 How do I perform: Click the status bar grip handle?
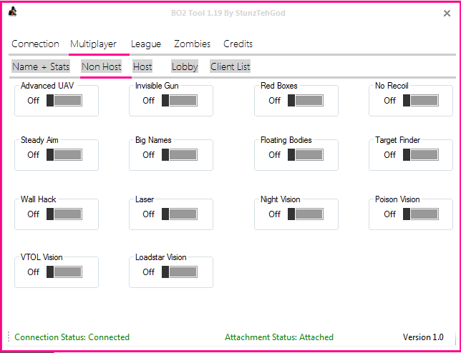tap(9, 337)
